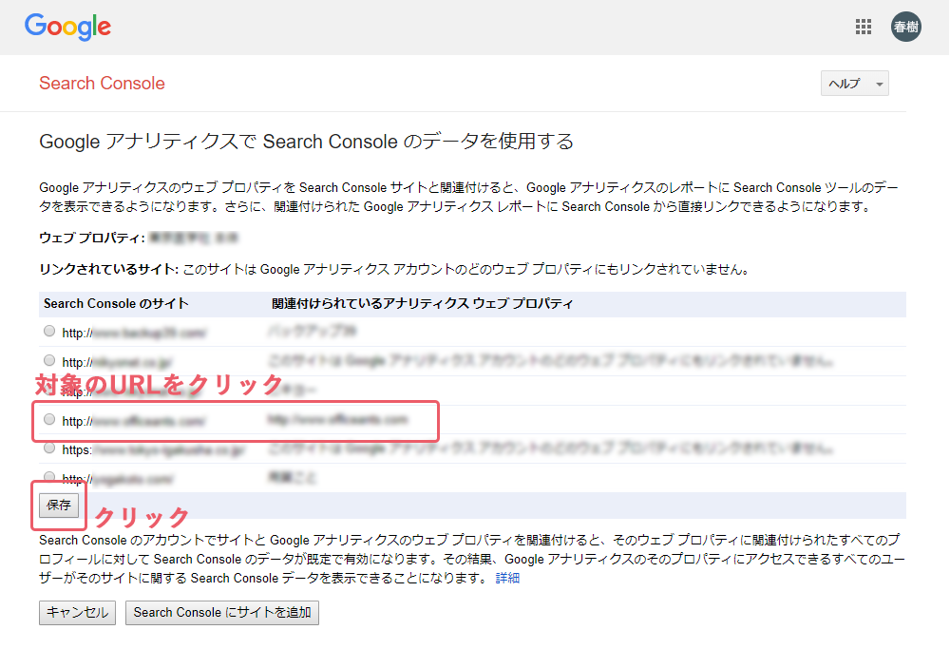The height and width of the screenshot is (668, 950).
Task: Click the 保存 button
Action: [58, 506]
